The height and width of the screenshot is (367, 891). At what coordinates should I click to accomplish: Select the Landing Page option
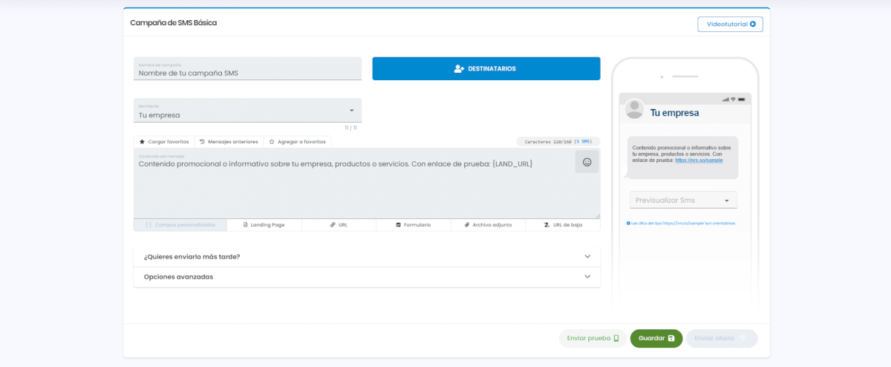tap(264, 224)
